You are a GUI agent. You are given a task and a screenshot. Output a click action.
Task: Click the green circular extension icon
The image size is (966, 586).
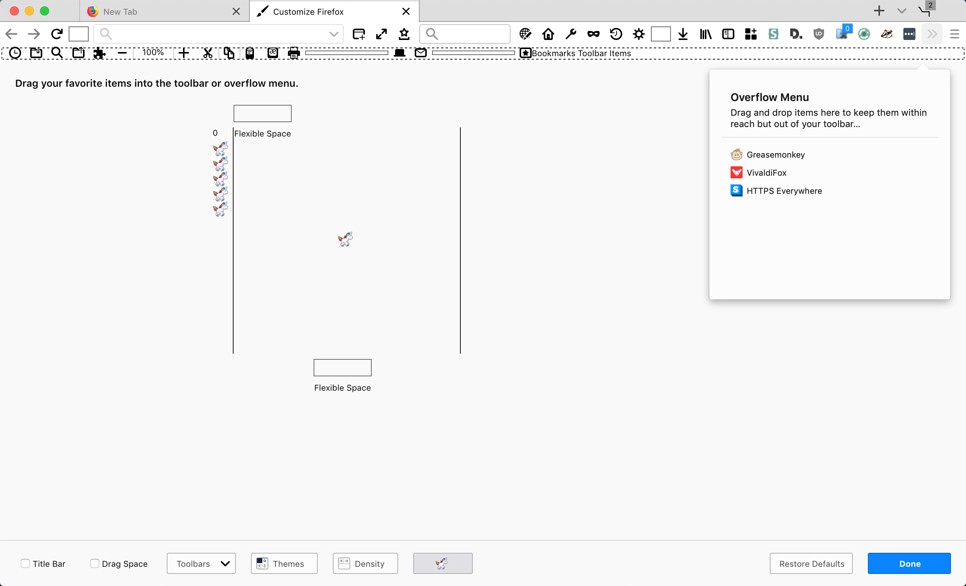point(864,34)
